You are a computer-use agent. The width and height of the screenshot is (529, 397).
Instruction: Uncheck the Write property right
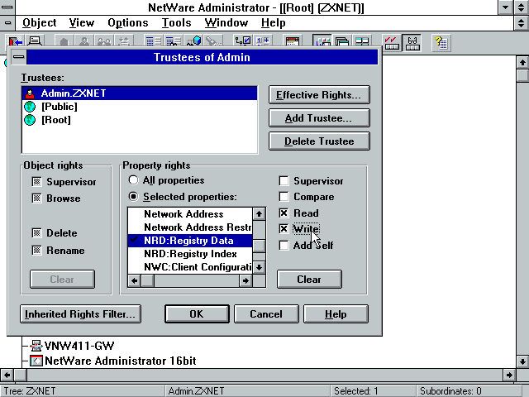coord(284,229)
